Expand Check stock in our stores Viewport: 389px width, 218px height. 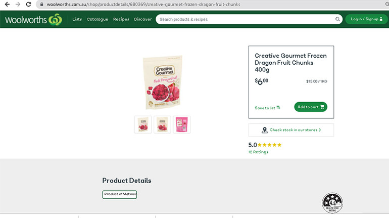click(291, 130)
